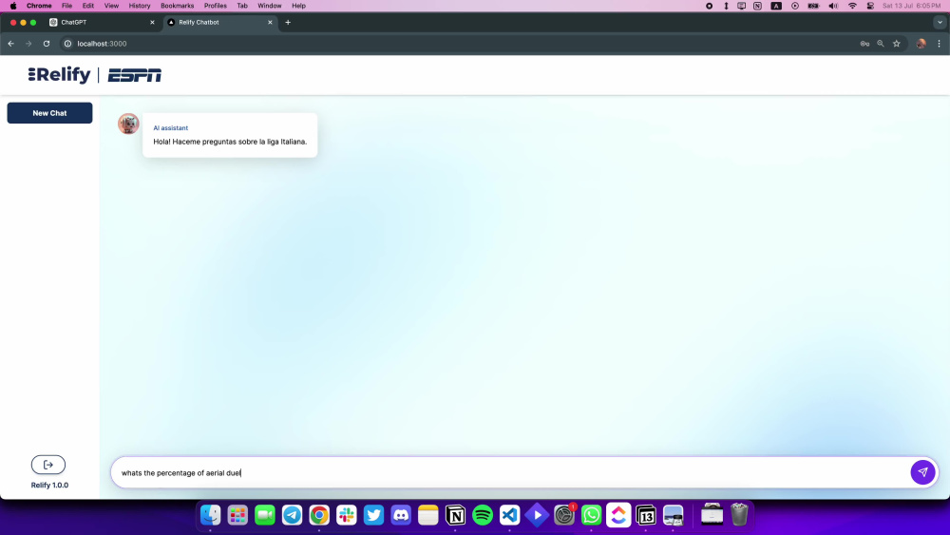Open Slack from the Dock
This screenshot has height=535, width=950.
(347, 515)
